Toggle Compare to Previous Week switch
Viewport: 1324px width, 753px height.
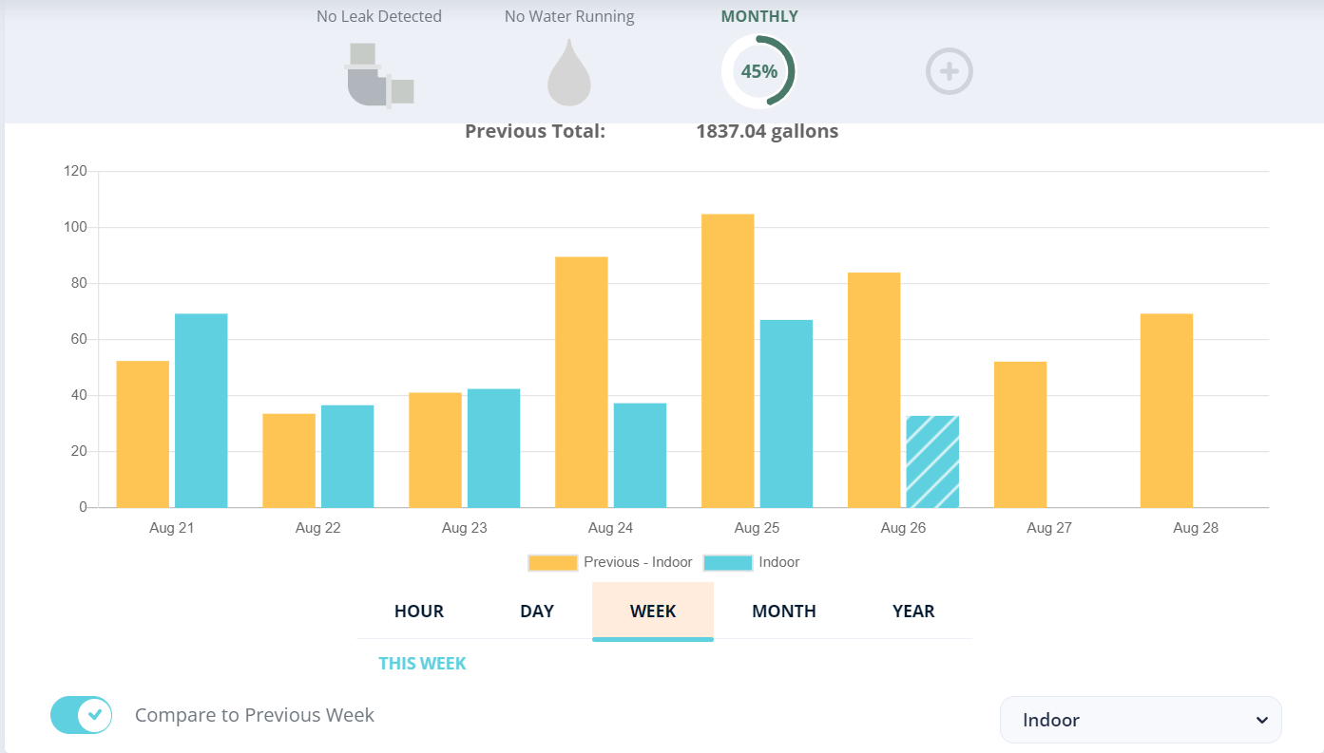pyautogui.click(x=81, y=715)
